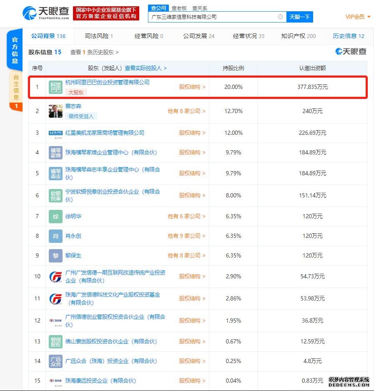Open the 官方信息 side tab
This screenshot has width=374, height=391.
click(15, 50)
